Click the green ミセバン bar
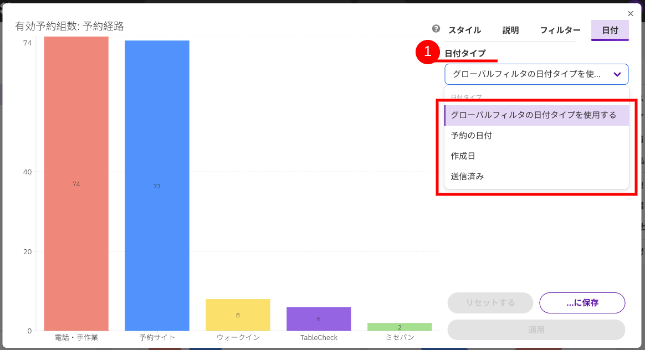The width and height of the screenshot is (645, 350). (x=400, y=327)
